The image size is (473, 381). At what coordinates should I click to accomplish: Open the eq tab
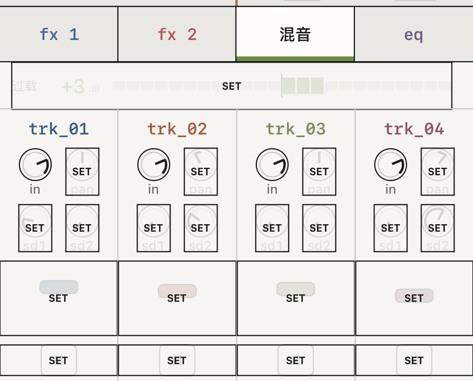[x=414, y=34]
